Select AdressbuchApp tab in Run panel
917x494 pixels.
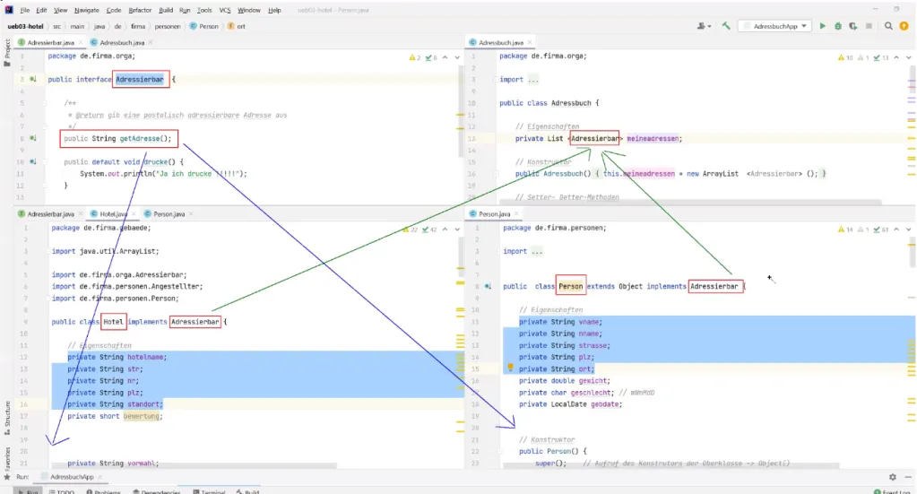[72, 477]
